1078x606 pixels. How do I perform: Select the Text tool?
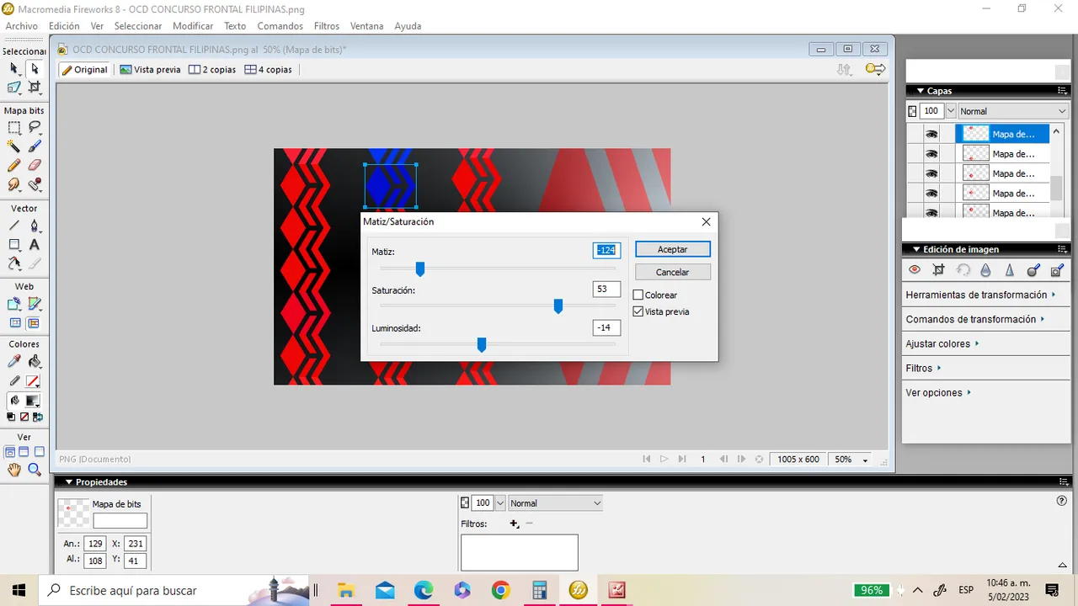coord(35,244)
